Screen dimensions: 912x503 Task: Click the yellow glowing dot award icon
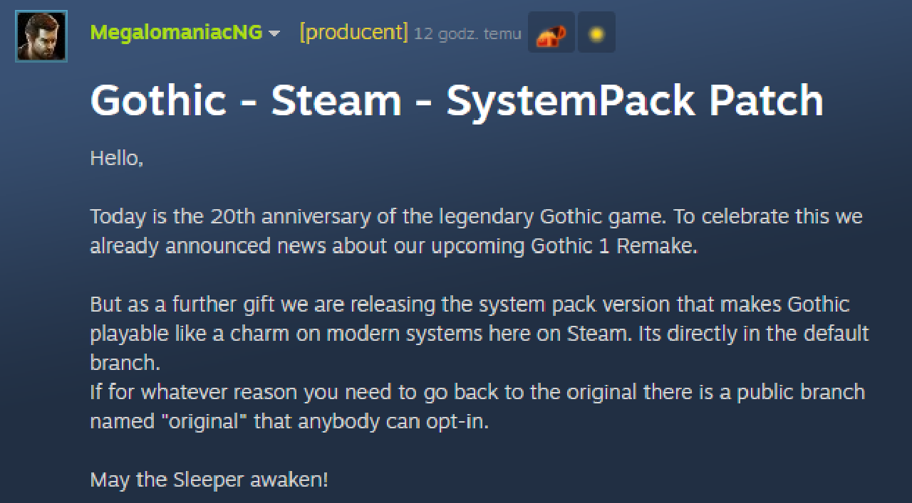coord(596,33)
